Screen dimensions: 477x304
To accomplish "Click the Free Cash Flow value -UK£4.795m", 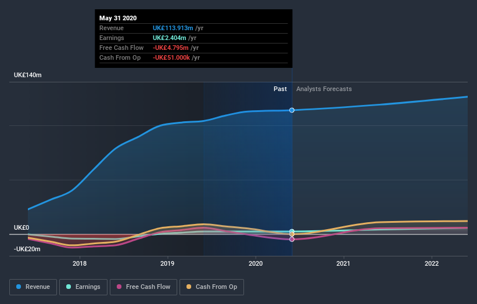I will click(171, 48).
